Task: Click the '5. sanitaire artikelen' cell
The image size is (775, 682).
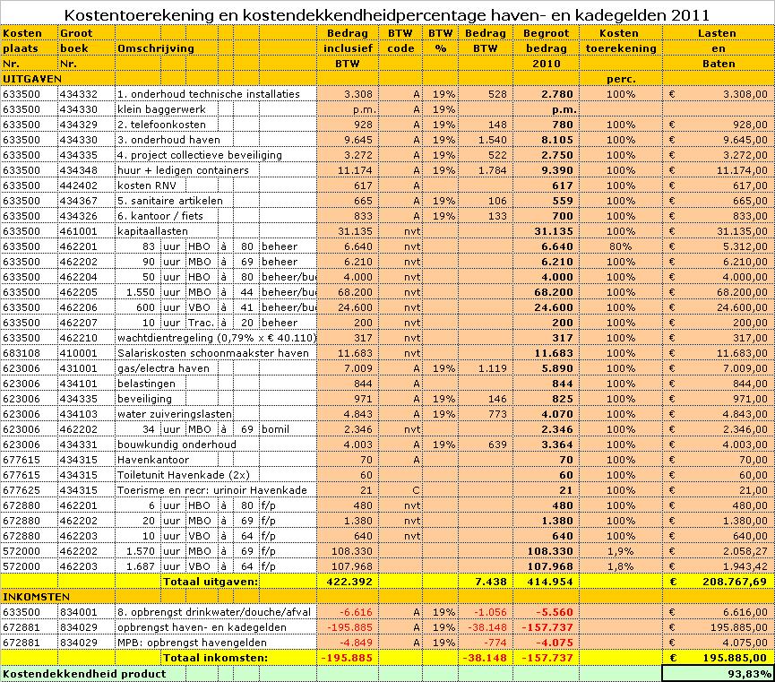Action: pyautogui.click(x=170, y=201)
